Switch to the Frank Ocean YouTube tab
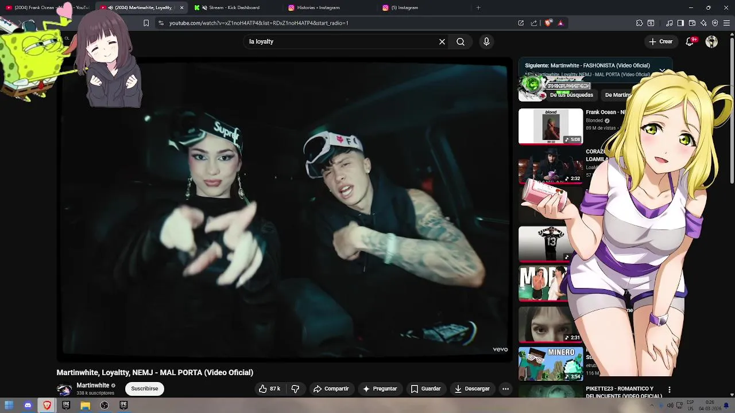The height and width of the screenshot is (413, 735). click(x=47, y=7)
